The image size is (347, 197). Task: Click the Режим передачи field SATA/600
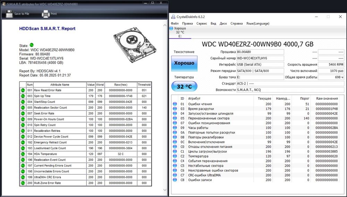click(x=260, y=71)
